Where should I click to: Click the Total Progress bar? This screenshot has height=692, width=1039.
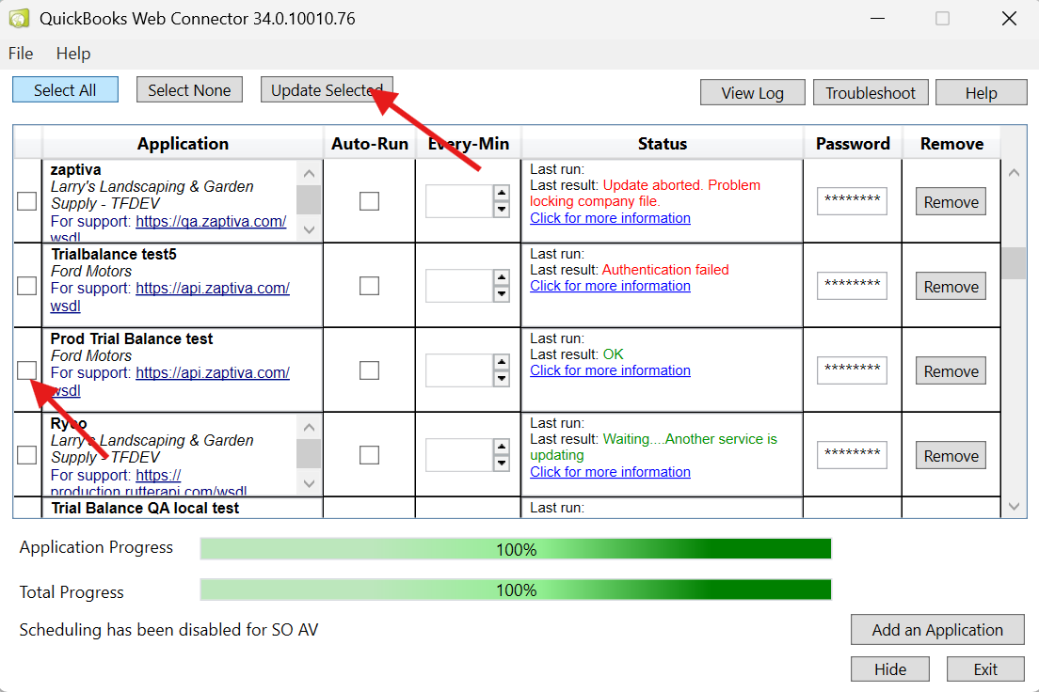(x=516, y=590)
